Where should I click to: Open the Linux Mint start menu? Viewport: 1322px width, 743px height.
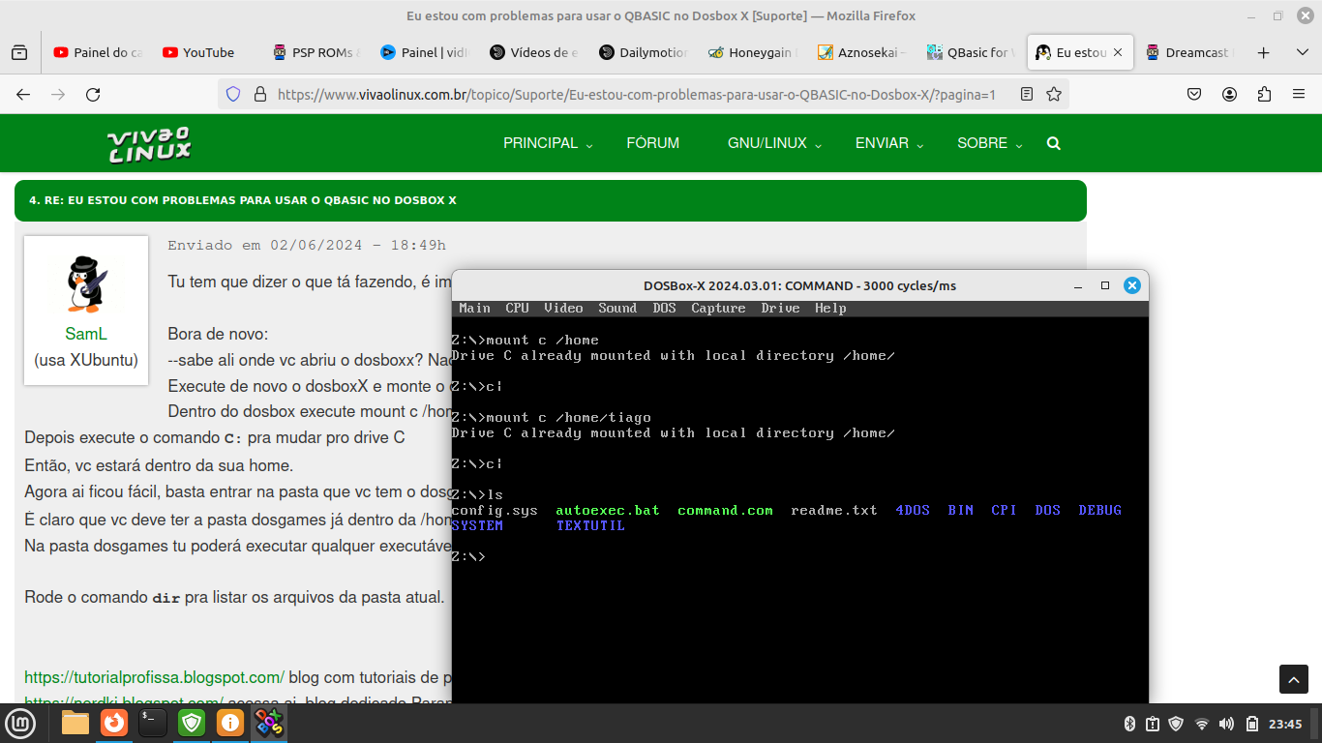tap(20, 723)
